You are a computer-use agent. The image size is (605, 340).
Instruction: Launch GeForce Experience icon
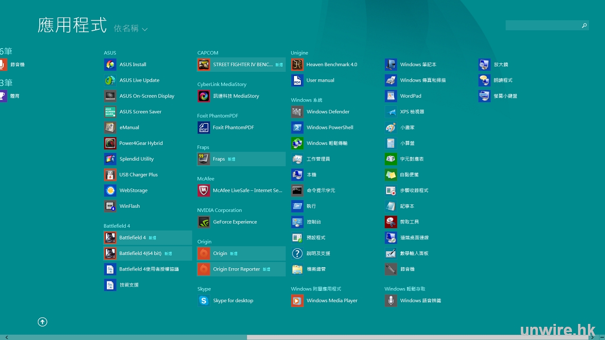pyautogui.click(x=204, y=222)
